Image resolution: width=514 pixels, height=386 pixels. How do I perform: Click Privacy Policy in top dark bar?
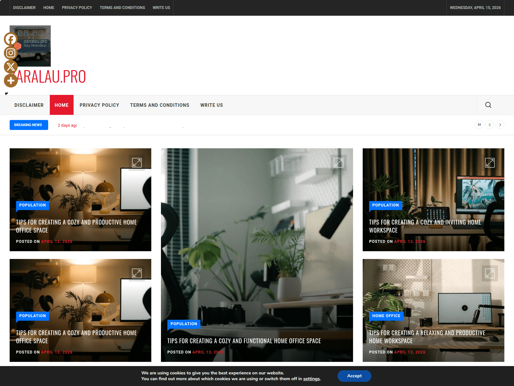[77, 8]
